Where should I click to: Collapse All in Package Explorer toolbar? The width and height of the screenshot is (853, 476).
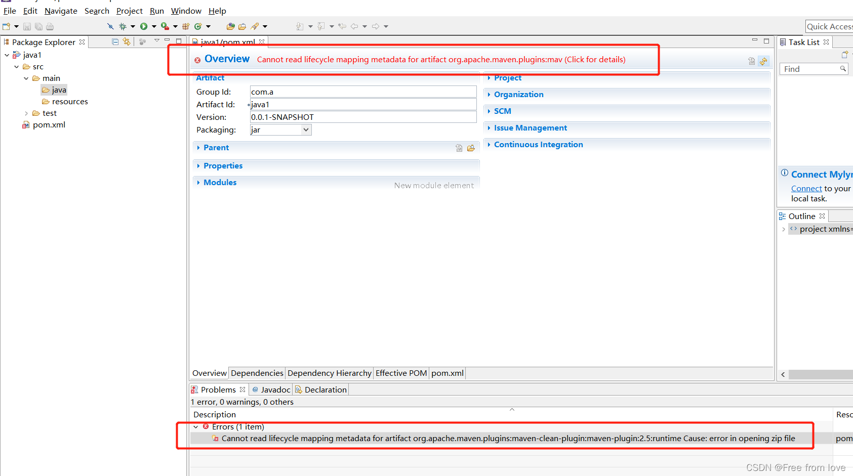click(114, 41)
